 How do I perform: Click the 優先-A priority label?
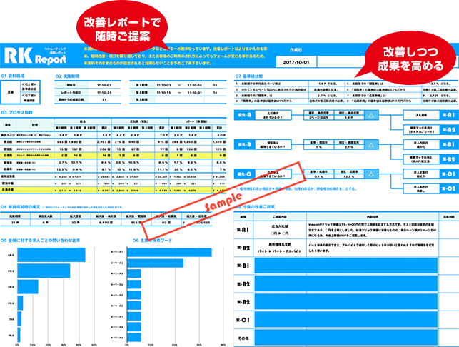click(x=244, y=115)
